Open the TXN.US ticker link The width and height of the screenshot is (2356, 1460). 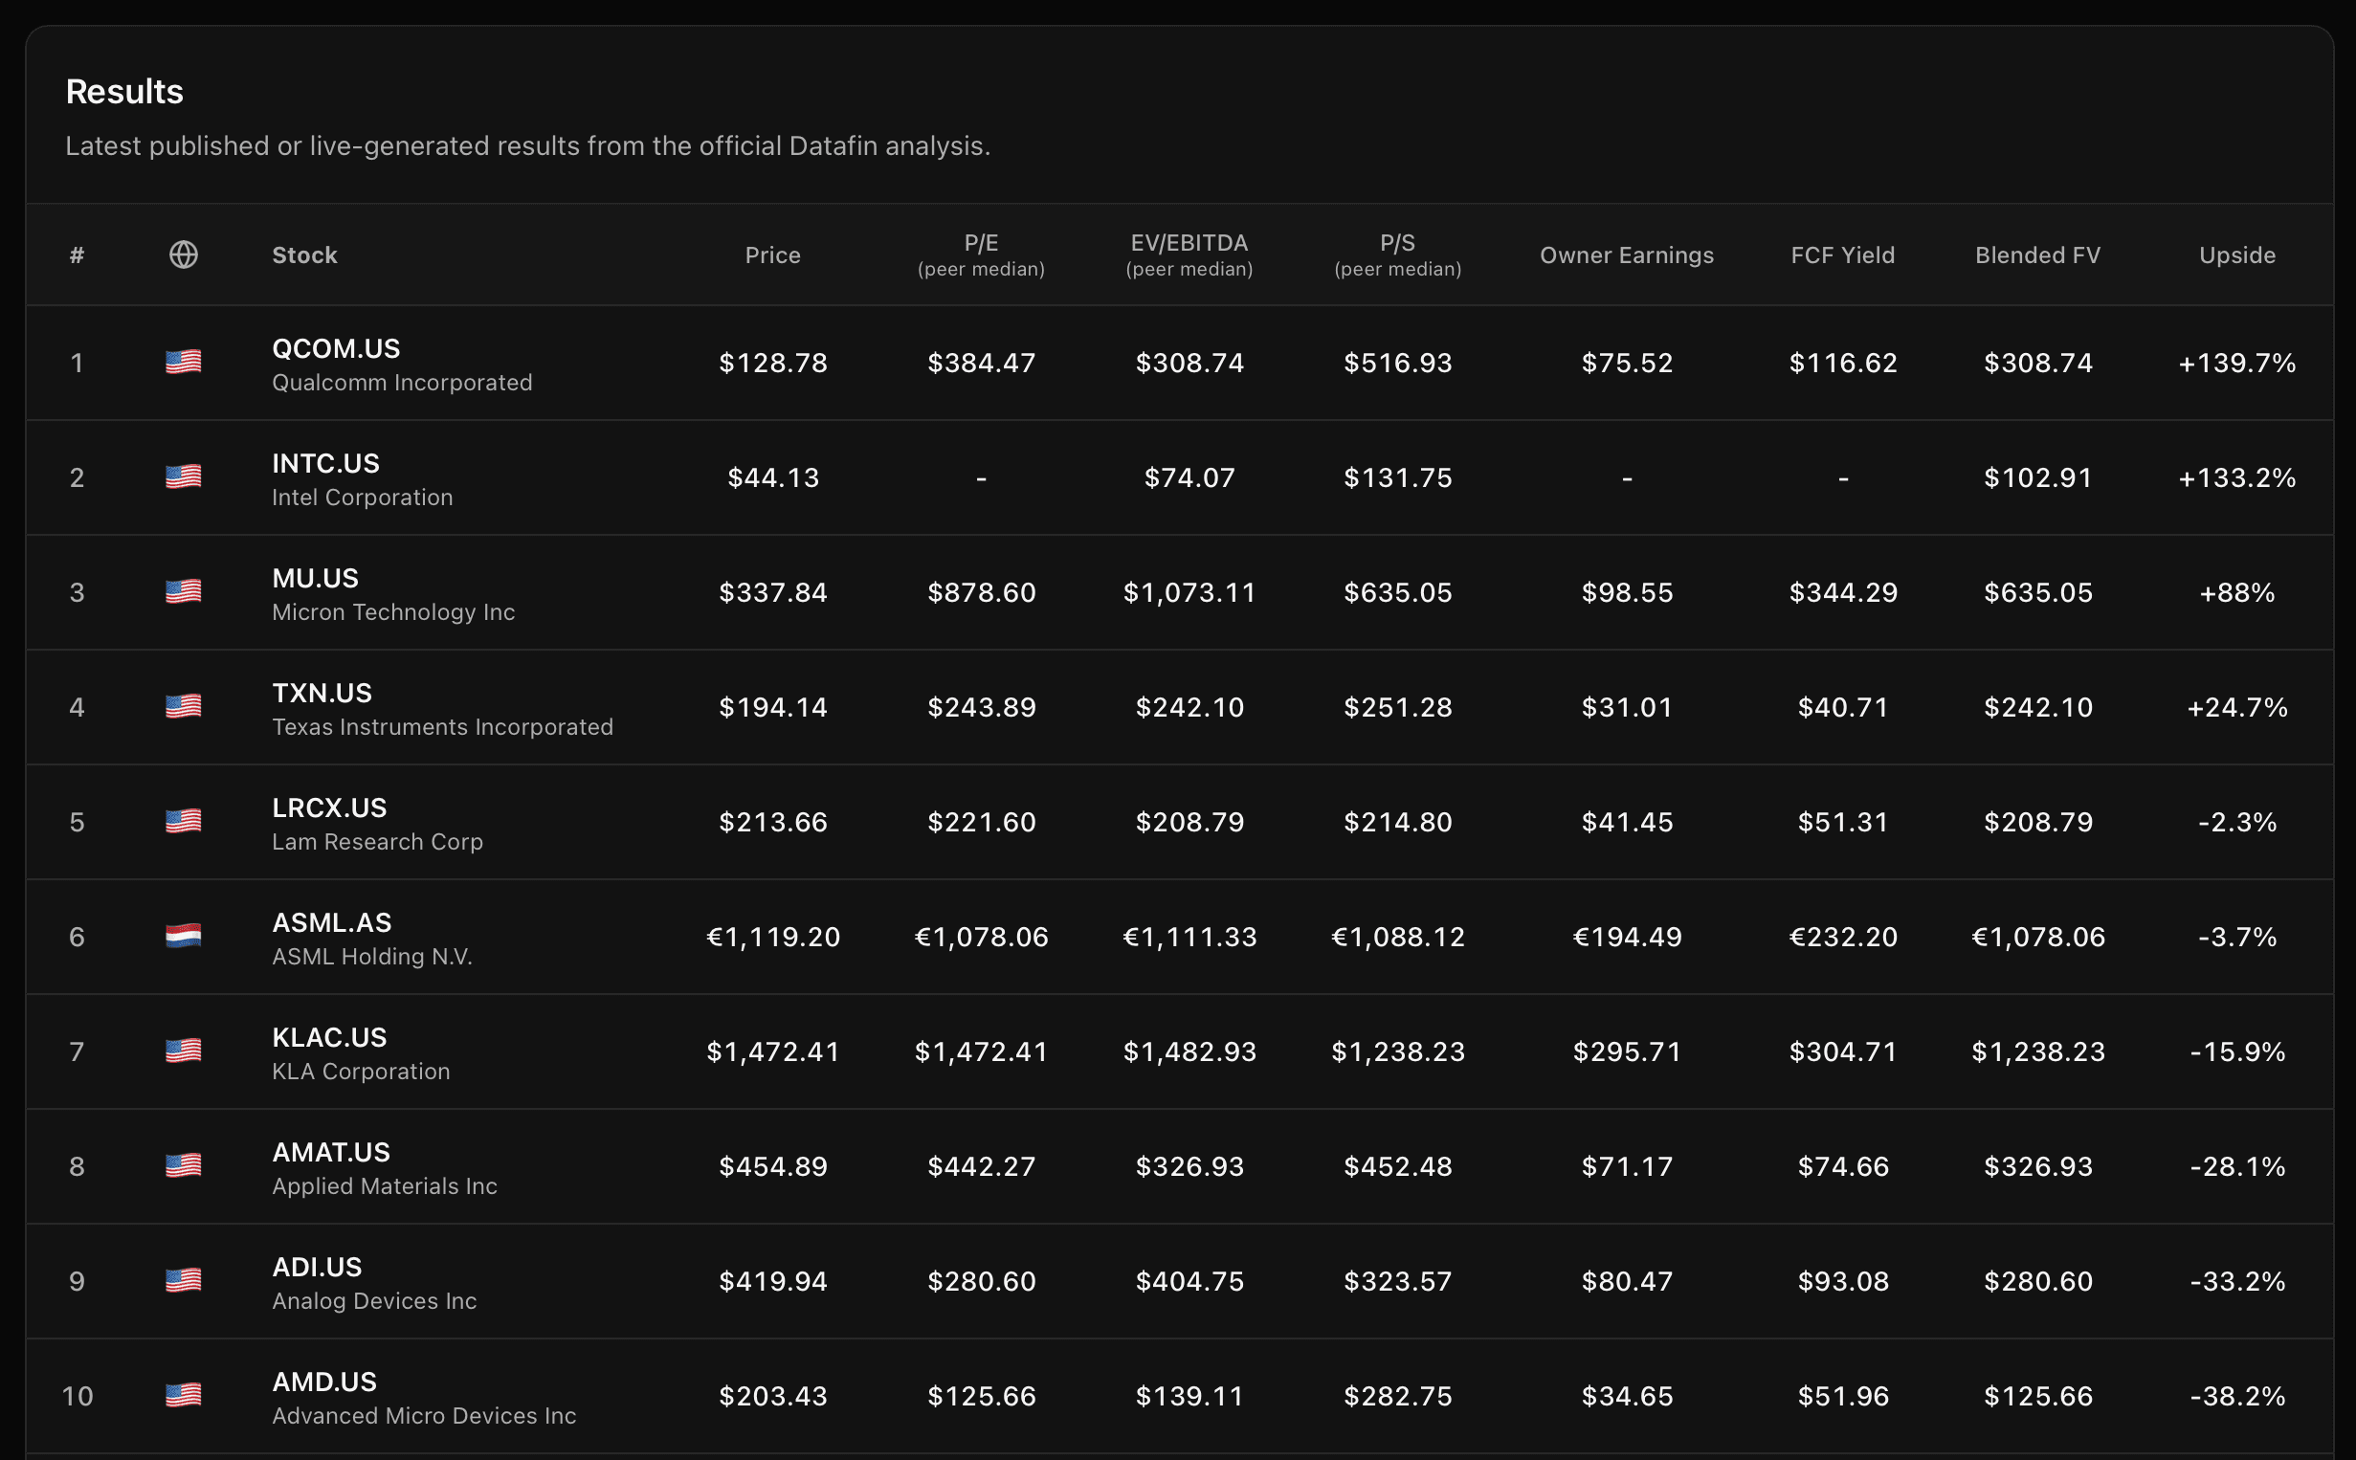coord(322,694)
